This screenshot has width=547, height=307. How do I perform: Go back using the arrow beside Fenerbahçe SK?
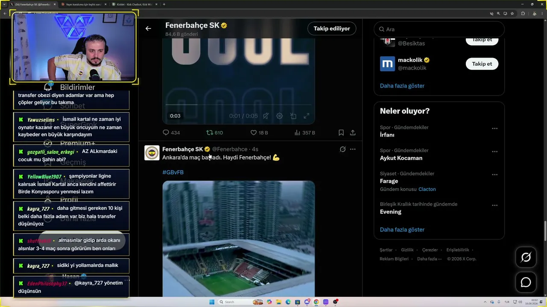148,29
